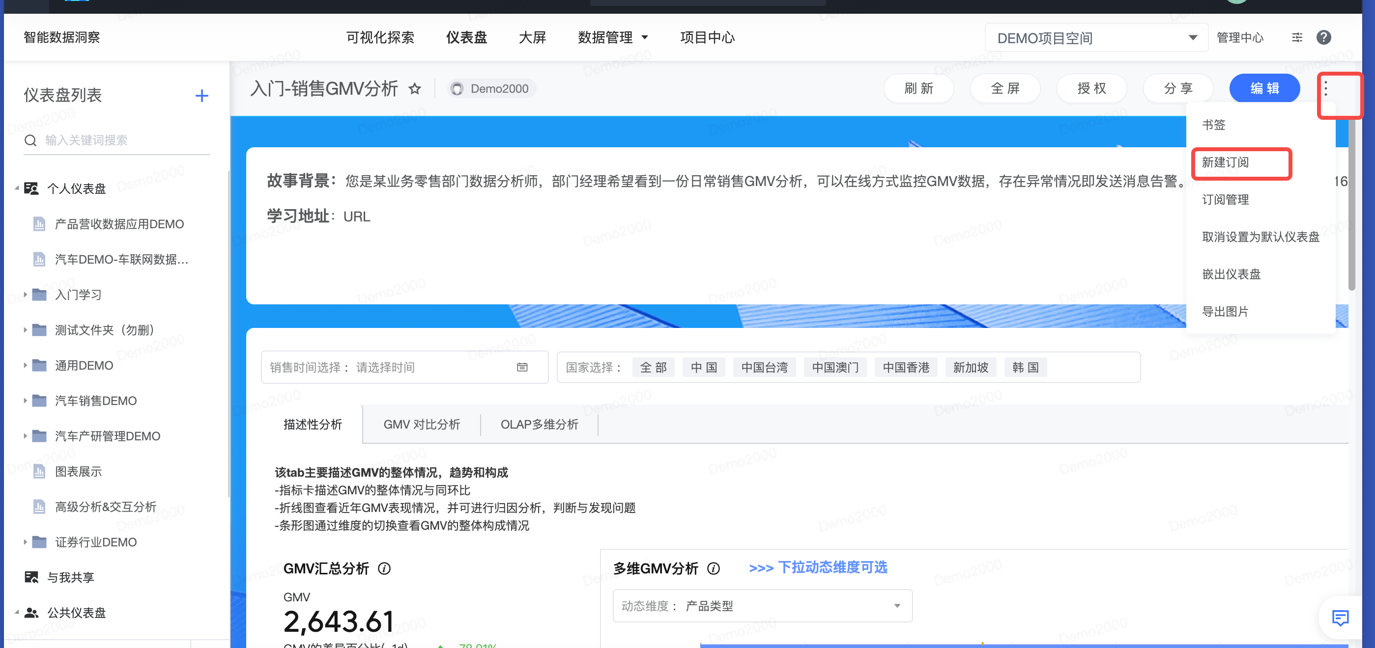Choose 取消设置为默认仪表盘 menu entry

point(1260,237)
